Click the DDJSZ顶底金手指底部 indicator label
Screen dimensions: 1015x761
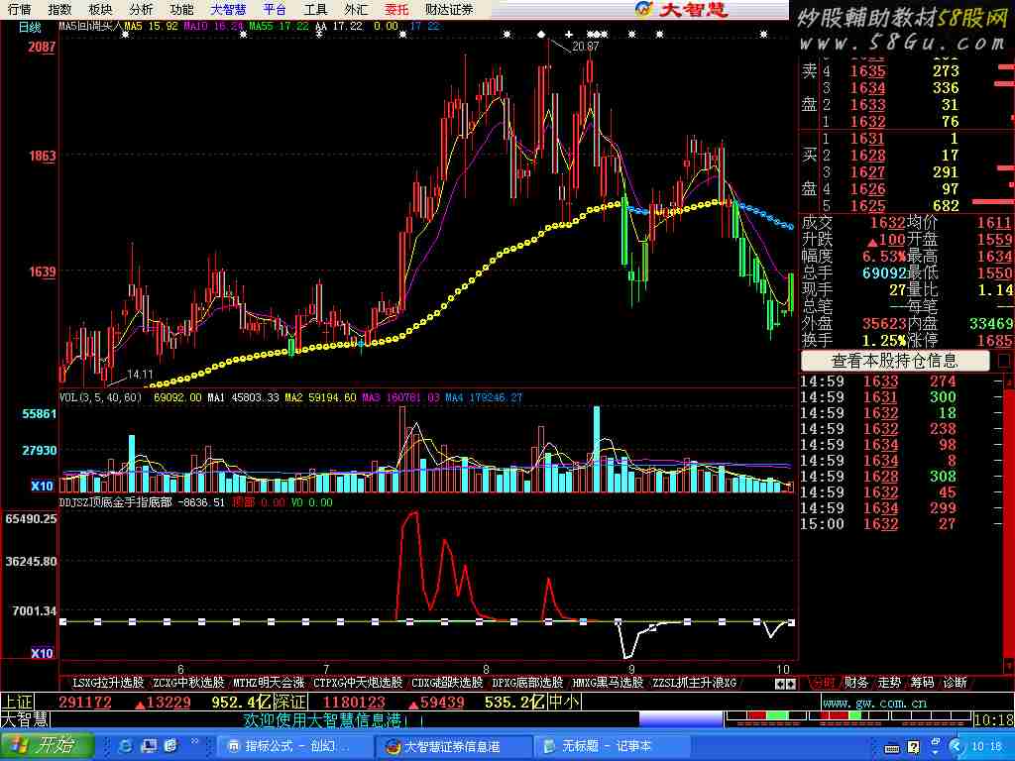click(115, 502)
